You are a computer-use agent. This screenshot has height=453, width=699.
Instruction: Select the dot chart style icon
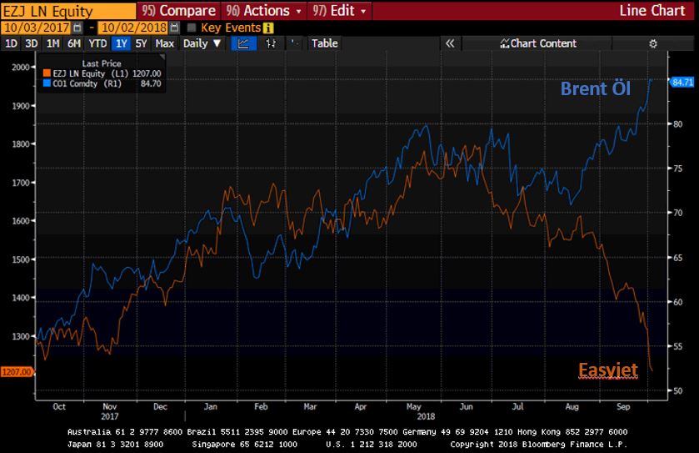point(294,43)
